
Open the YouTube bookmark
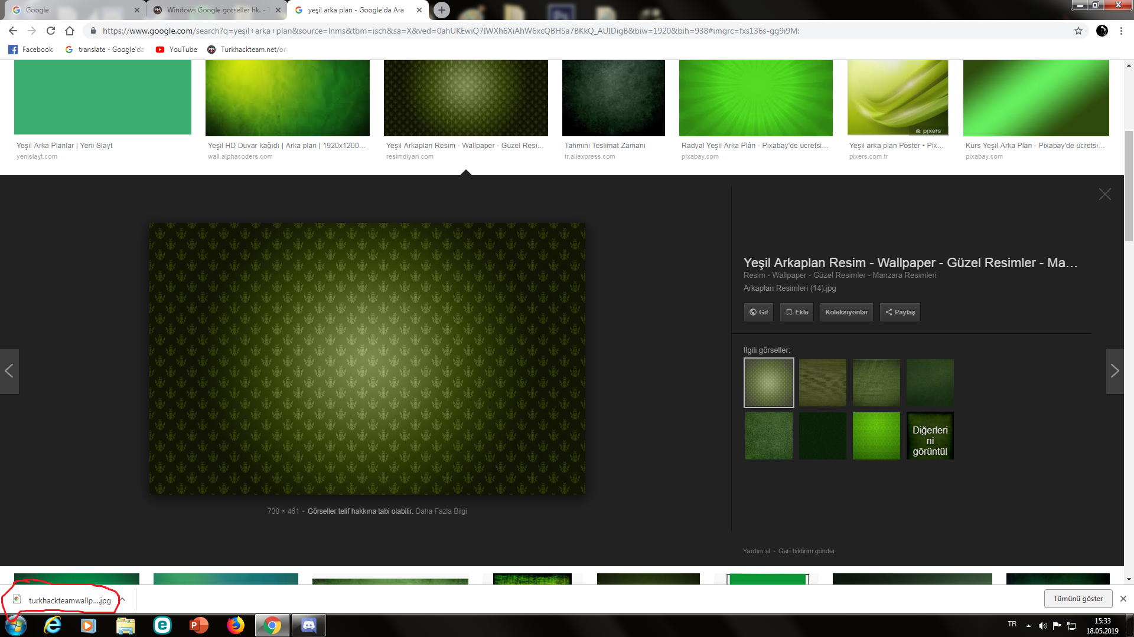tap(177, 50)
